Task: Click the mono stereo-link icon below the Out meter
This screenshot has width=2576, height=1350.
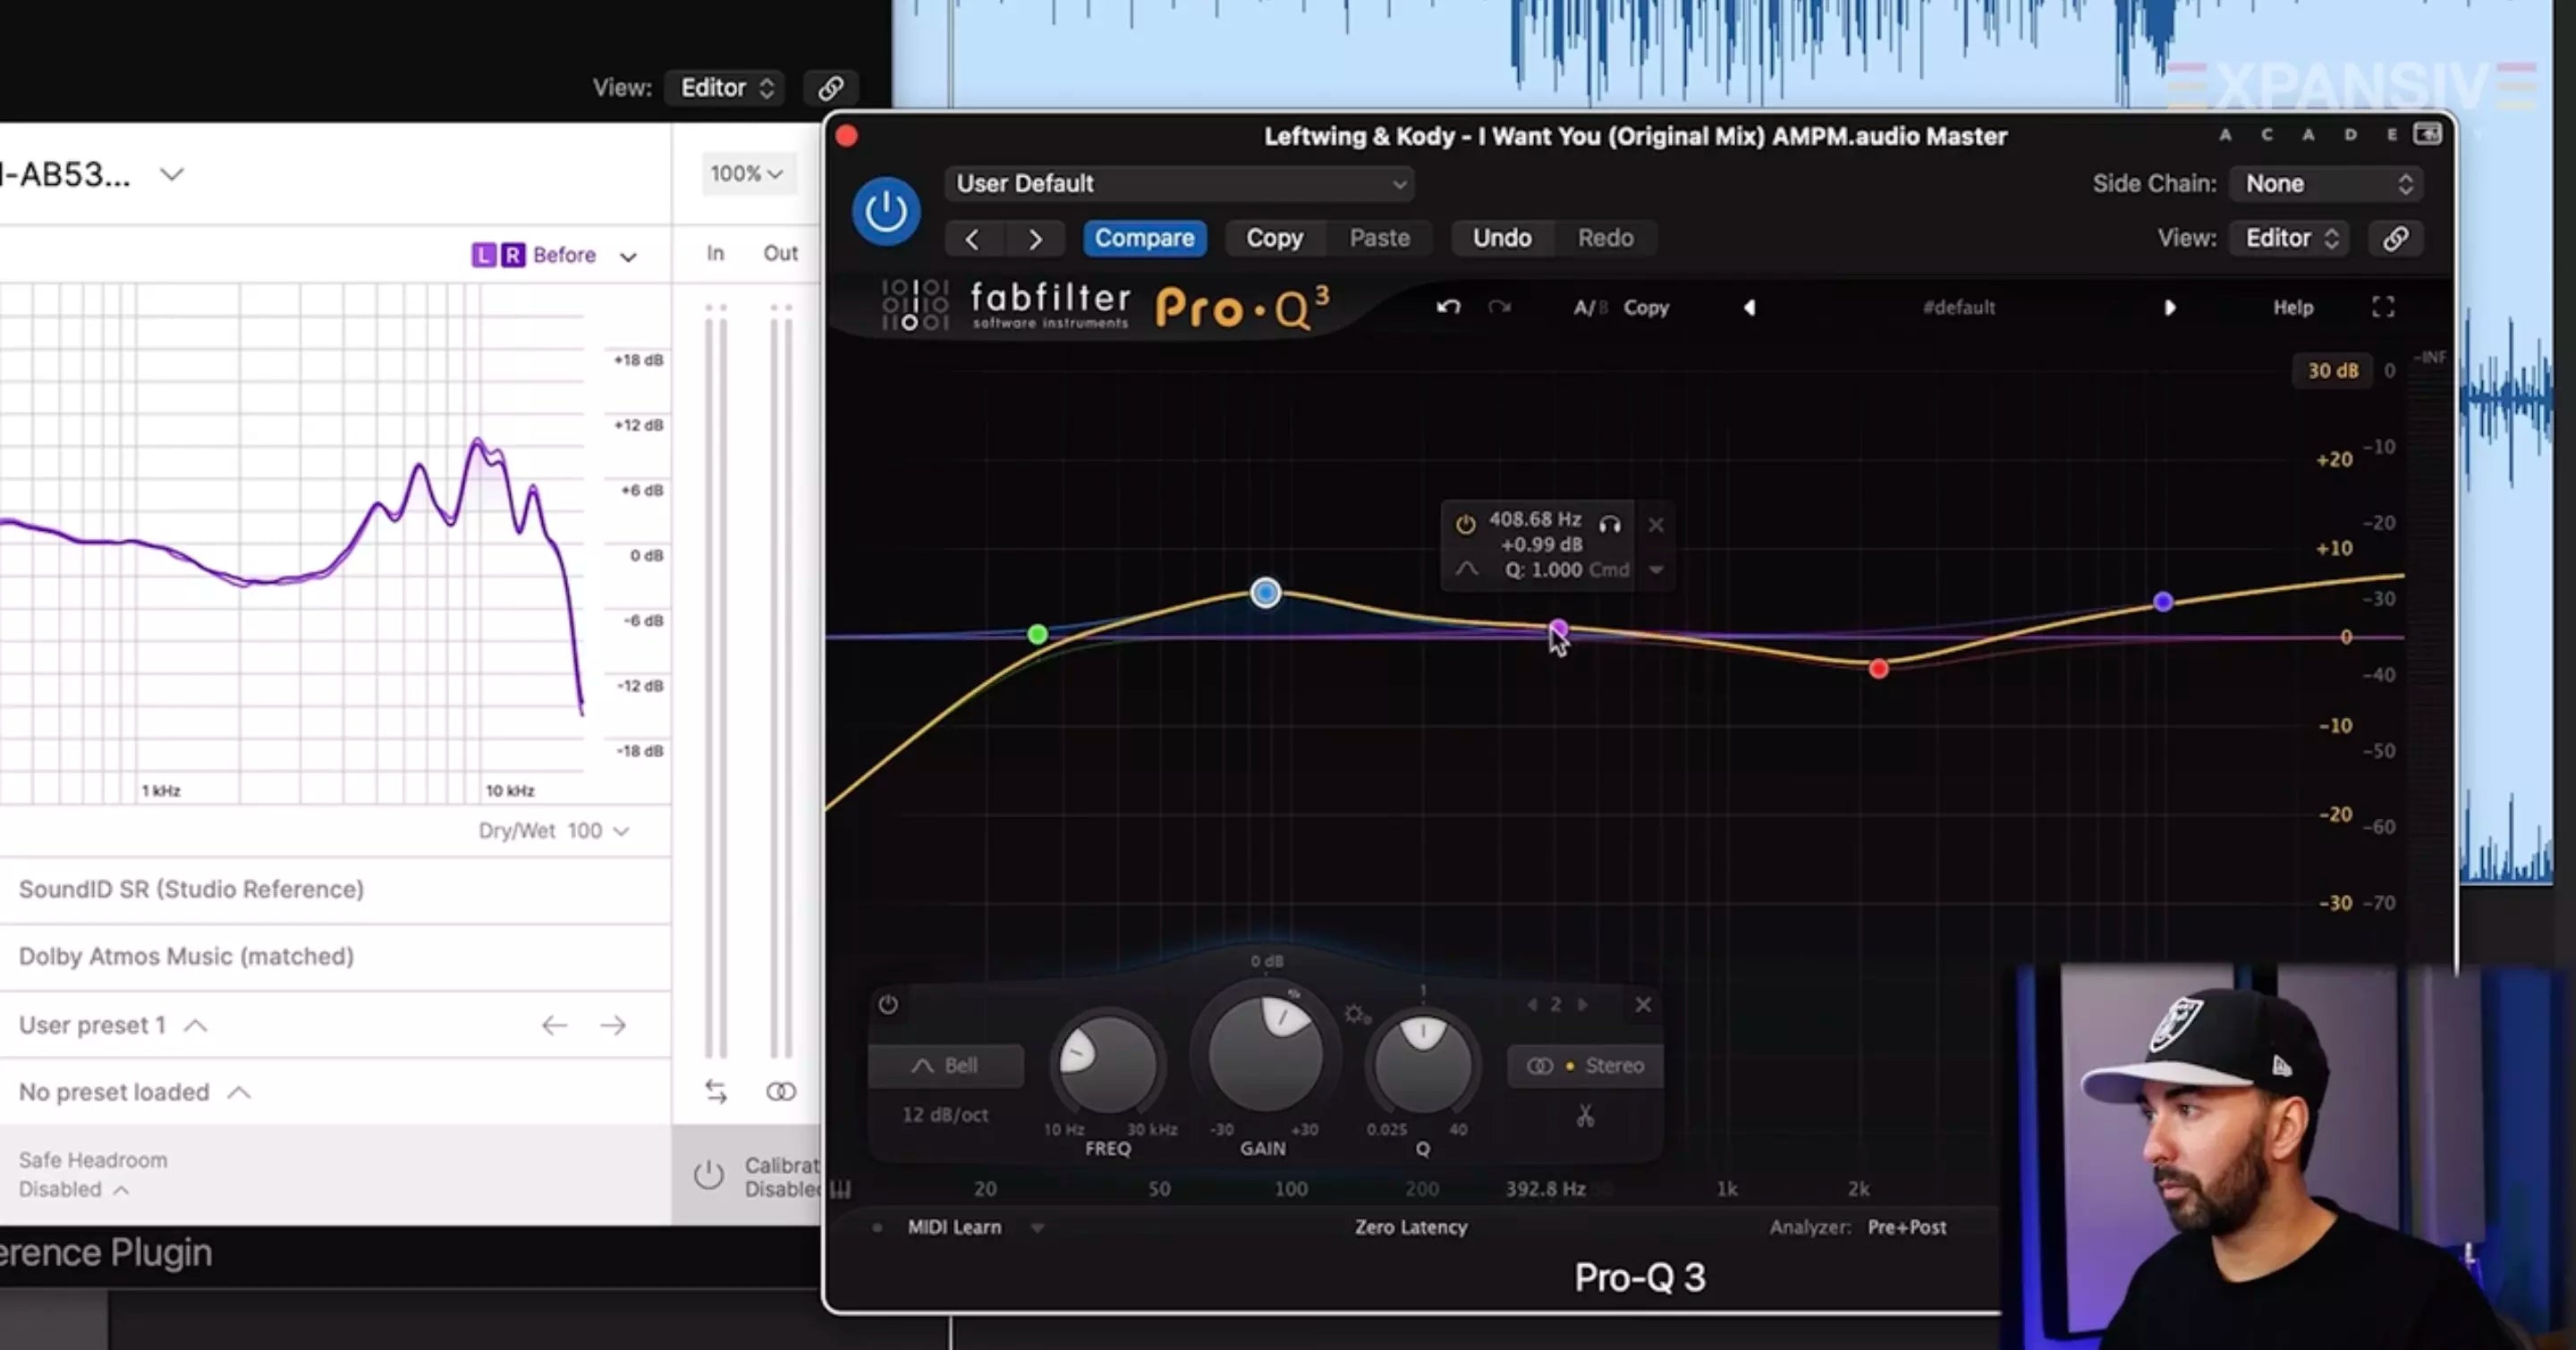Action: point(781,1092)
